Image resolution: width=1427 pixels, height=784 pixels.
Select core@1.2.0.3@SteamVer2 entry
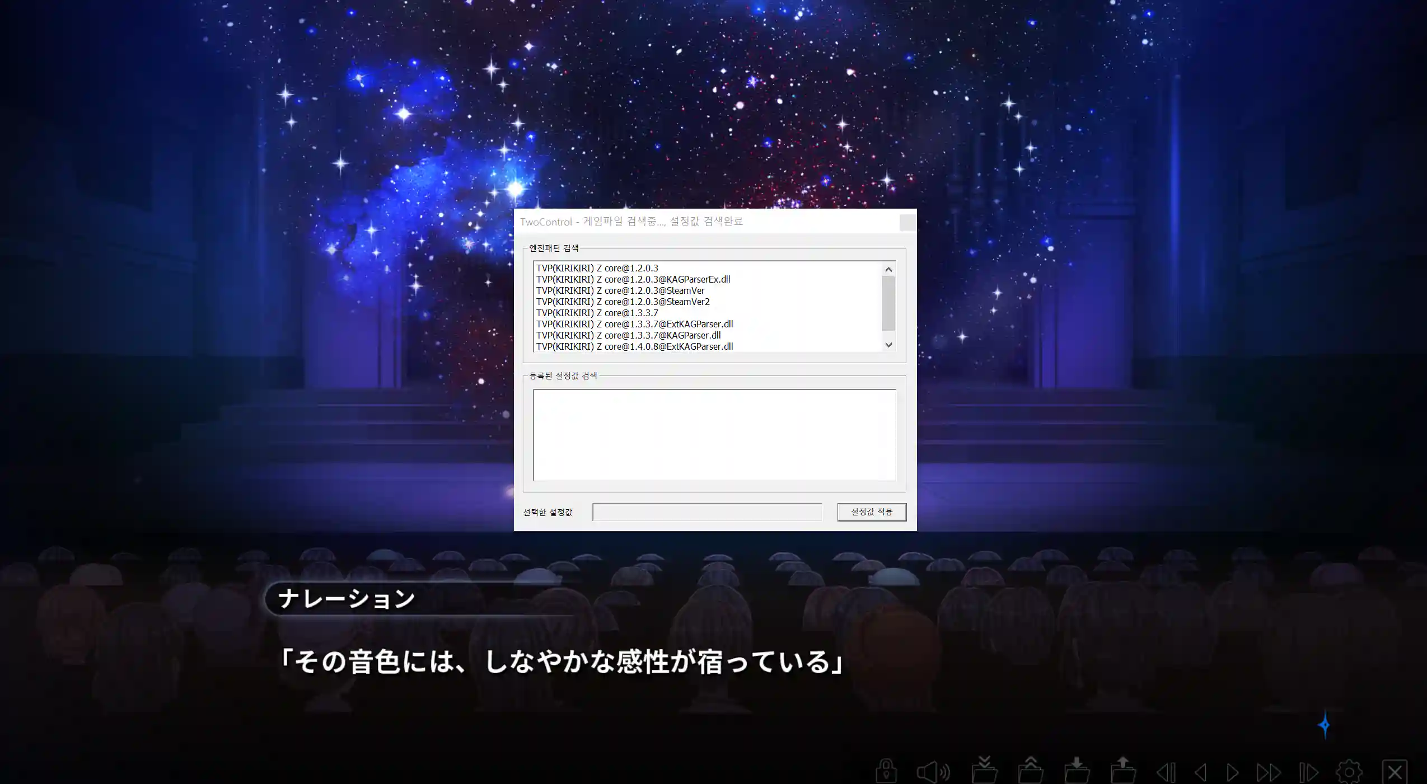[x=708, y=302]
